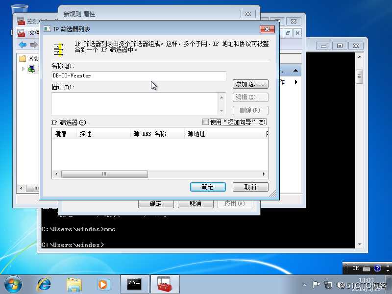Click the 镜像 column header
The height and width of the screenshot is (294, 392).
pyautogui.click(x=64, y=134)
